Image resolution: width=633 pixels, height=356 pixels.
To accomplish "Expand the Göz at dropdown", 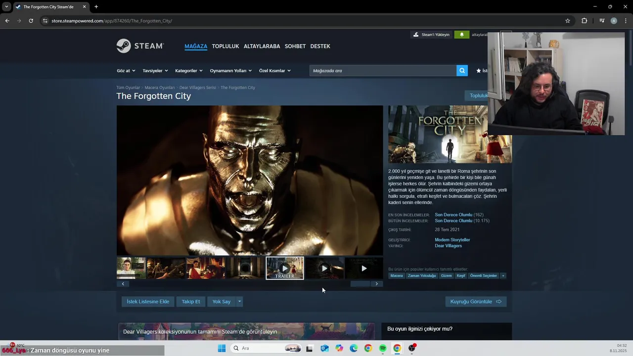I will (x=126, y=71).
